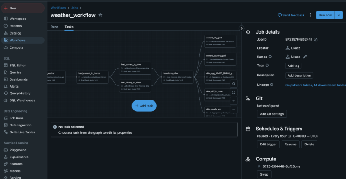
Task: Click the Add task button
Action: coord(144,106)
